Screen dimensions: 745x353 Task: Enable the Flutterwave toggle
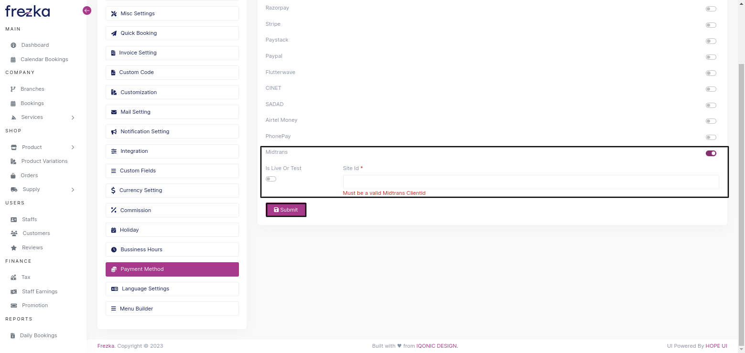point(711,73)
